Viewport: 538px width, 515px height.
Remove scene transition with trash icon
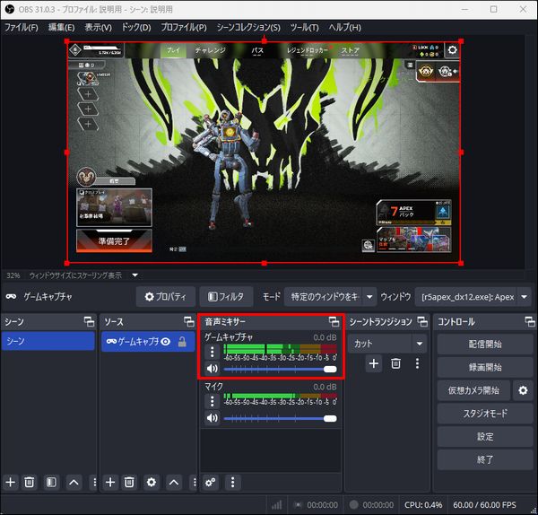click(395, 363)
